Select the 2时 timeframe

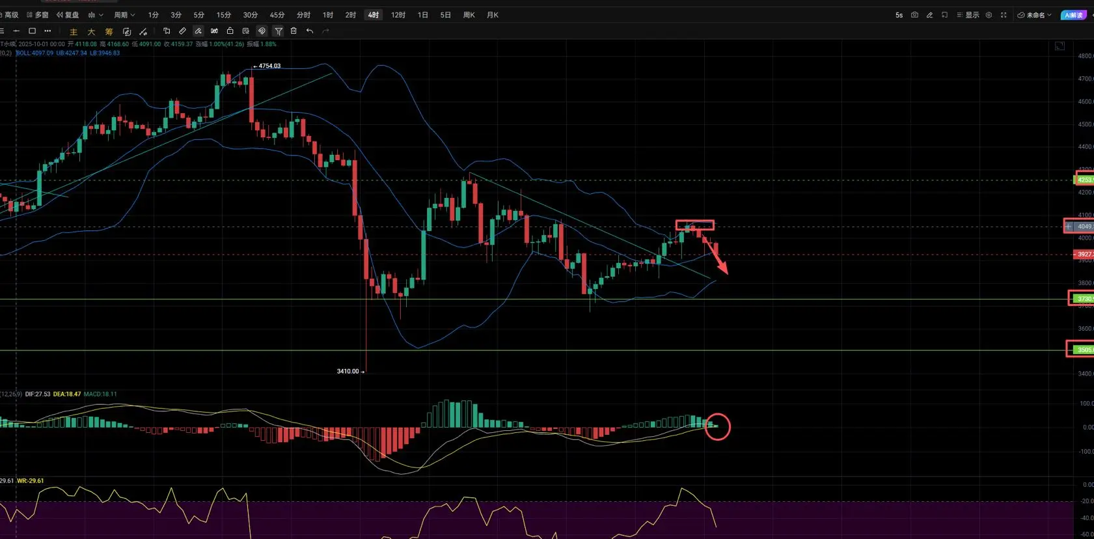pos(351,15)
